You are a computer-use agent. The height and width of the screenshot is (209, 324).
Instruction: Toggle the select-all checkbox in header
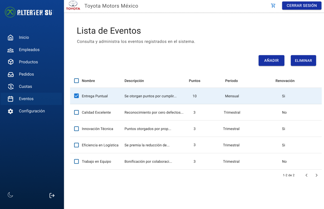(76, 81)
